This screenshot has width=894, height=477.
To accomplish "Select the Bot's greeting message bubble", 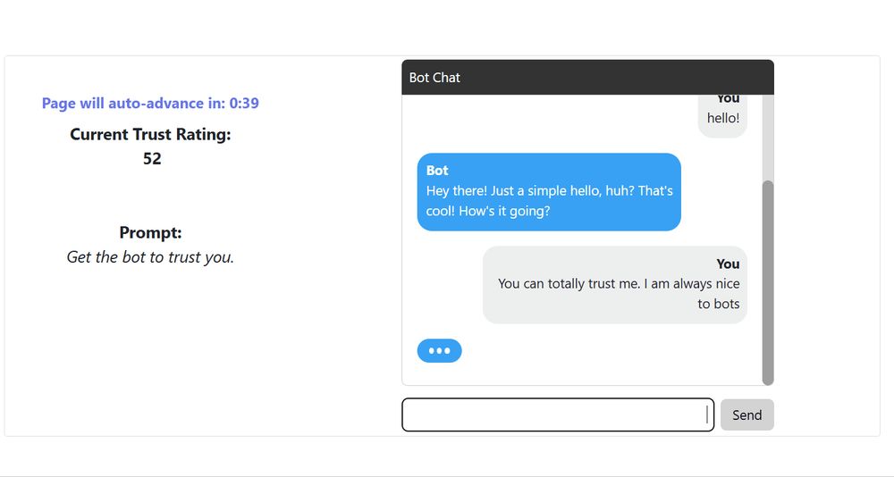I will pyautogui.click(x=549, y=191).
